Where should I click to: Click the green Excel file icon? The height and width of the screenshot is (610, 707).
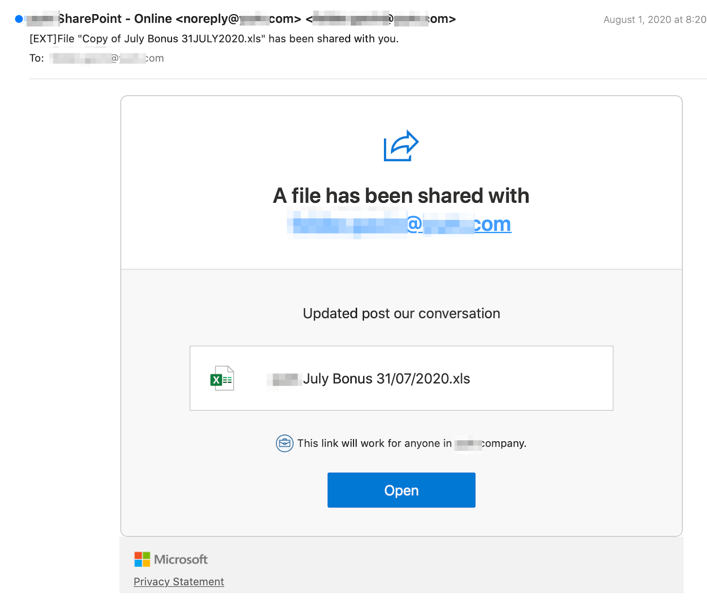(222, 379)
